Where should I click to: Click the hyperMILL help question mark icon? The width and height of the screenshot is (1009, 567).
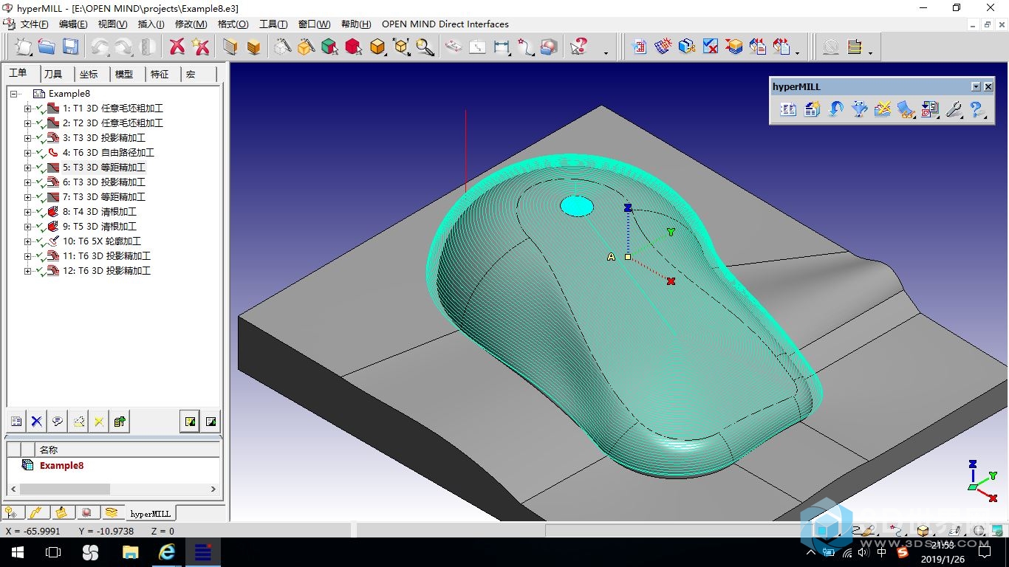point(977,110)
